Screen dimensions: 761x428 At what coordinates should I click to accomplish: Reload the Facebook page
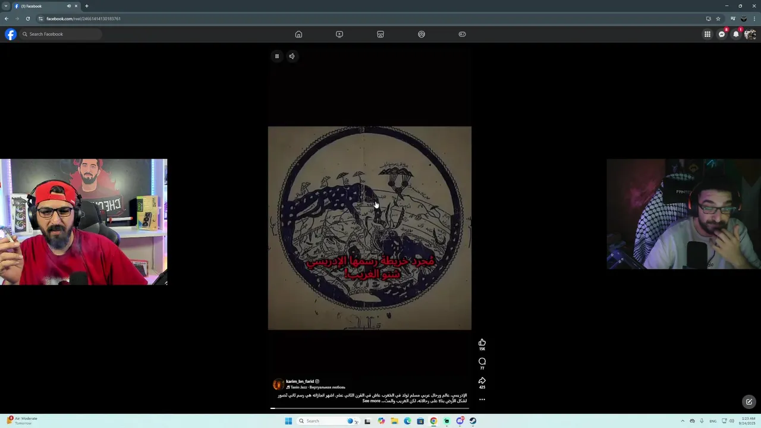coord(27,18)
